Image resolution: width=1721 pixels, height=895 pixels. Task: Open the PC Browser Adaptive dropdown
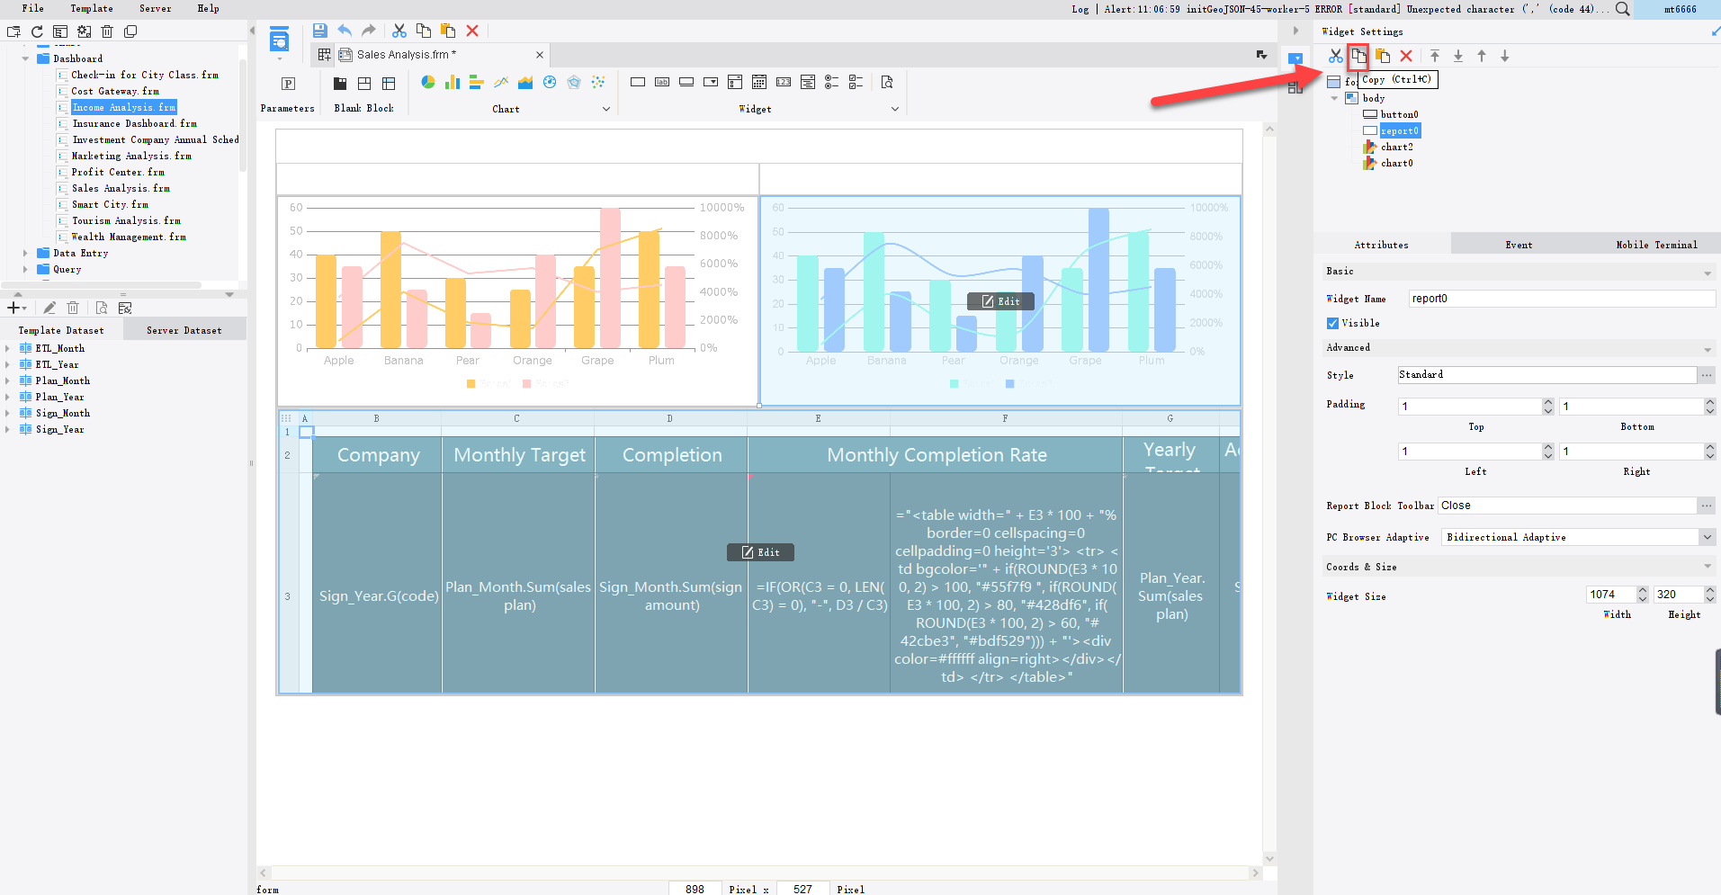click(1707, 537)
